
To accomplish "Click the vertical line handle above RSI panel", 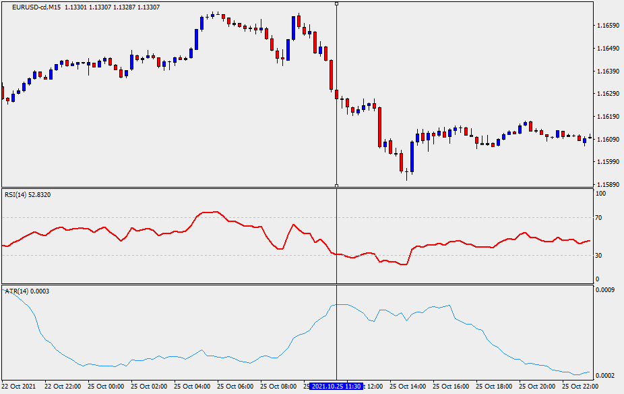I will point(336,185).
